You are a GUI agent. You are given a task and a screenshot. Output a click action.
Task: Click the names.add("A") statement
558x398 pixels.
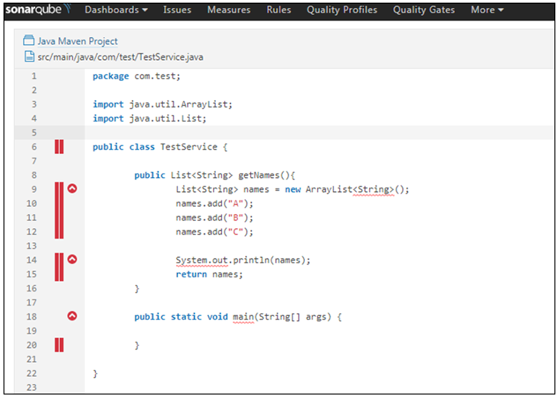(x=214, y=203)
